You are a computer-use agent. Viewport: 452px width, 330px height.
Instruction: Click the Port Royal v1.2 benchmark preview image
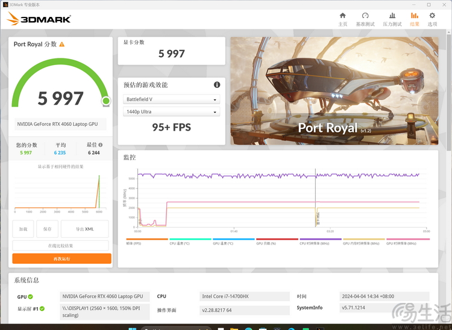[x=334, y=91]
